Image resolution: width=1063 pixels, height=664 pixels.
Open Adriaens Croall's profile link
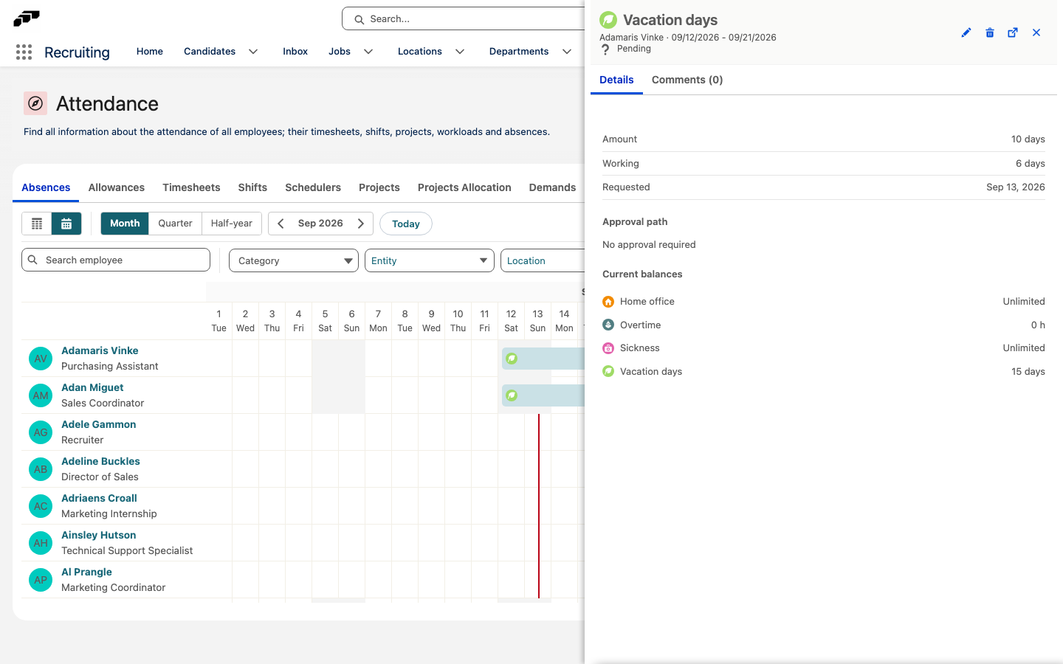pos(99,499)
